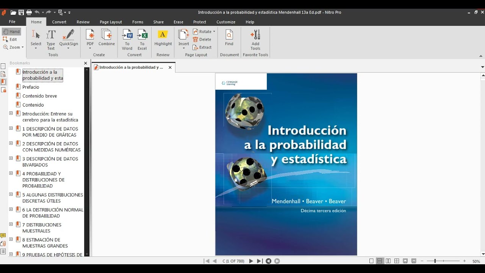Viewport: 485px width, 273px height.
Task: Open the QuickSign tool
Action: 69,39
